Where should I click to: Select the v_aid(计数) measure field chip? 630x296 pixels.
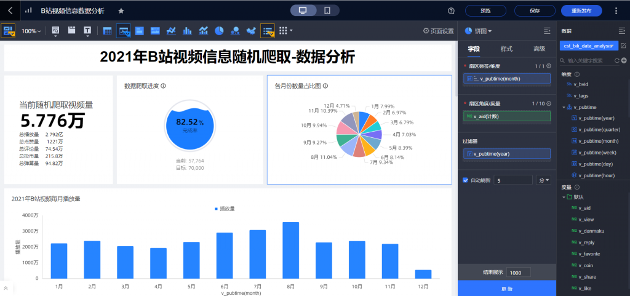tap(507, 116)
